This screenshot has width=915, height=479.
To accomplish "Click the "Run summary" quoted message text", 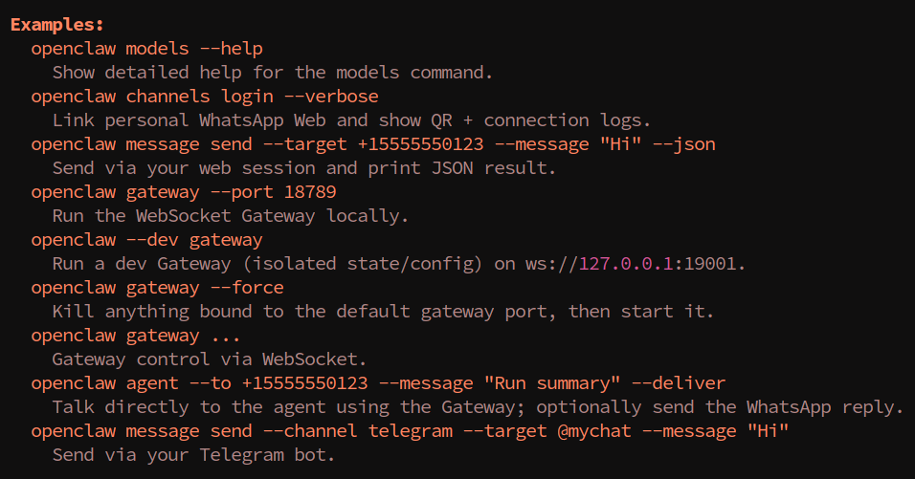I will [552, 382].
